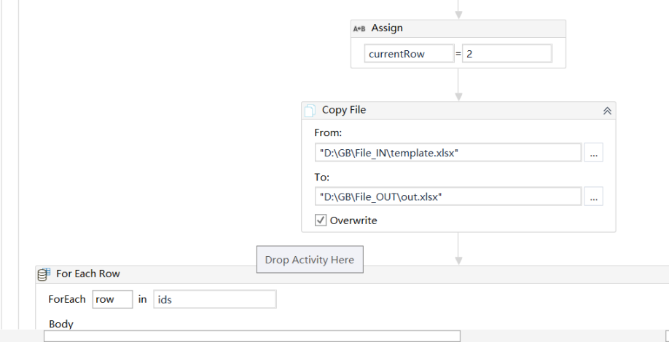669x342 pixels.
Task: Click the To: label in Copy File
Action: 321,177
